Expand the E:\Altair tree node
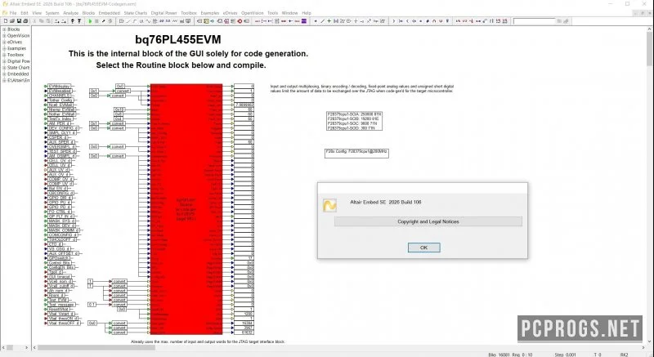Viewport: 654px width, 357px height. [x=4, y=80]
